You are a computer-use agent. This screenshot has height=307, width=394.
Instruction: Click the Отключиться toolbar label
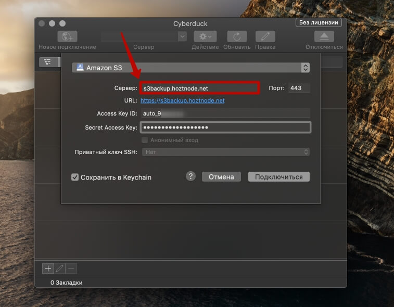324,47
